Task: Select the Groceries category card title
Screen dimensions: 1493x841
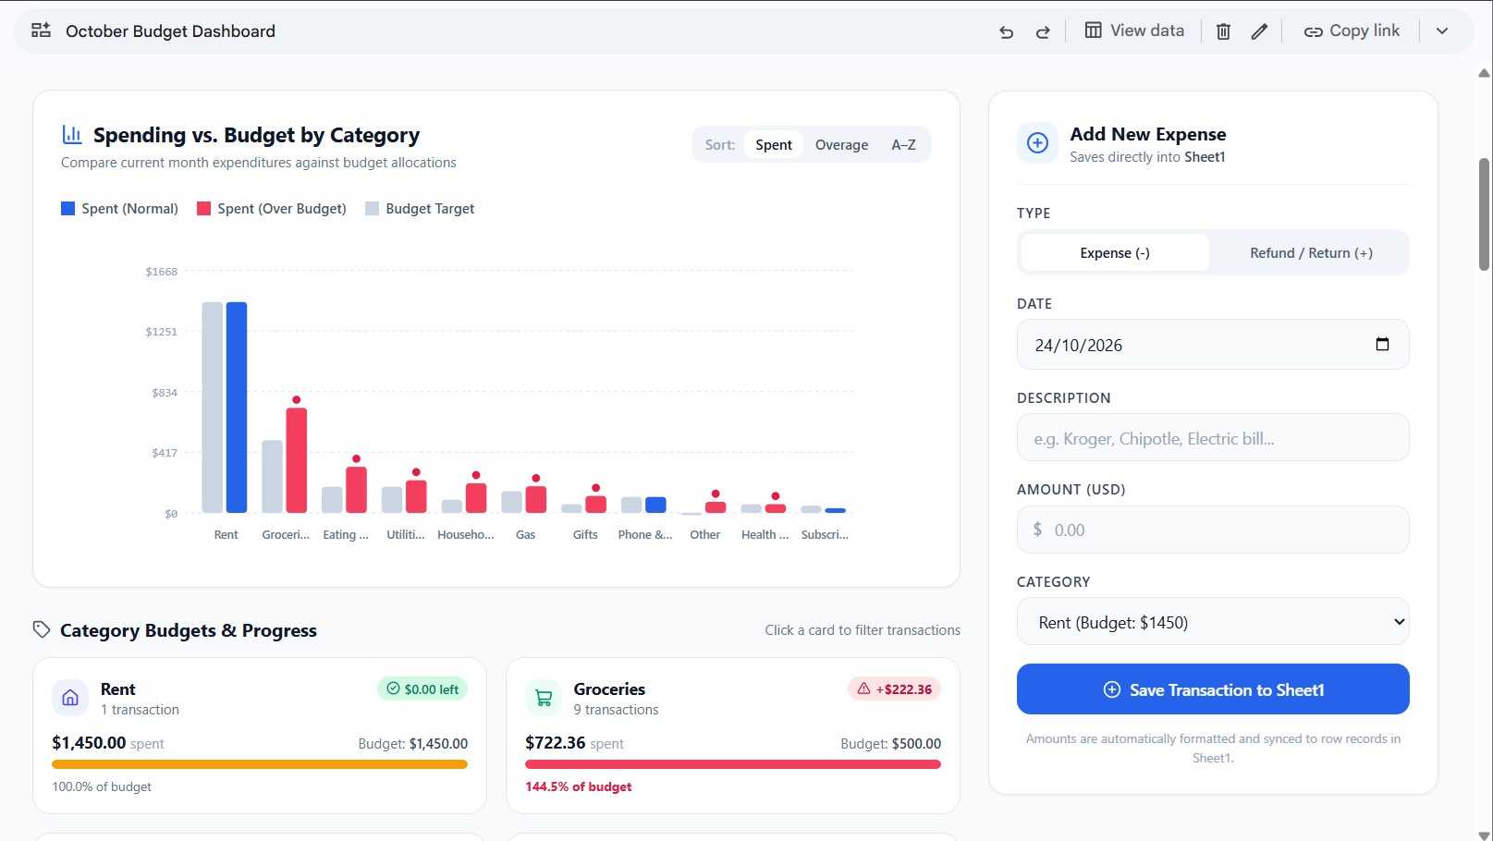Action: [x=609, y=689]
